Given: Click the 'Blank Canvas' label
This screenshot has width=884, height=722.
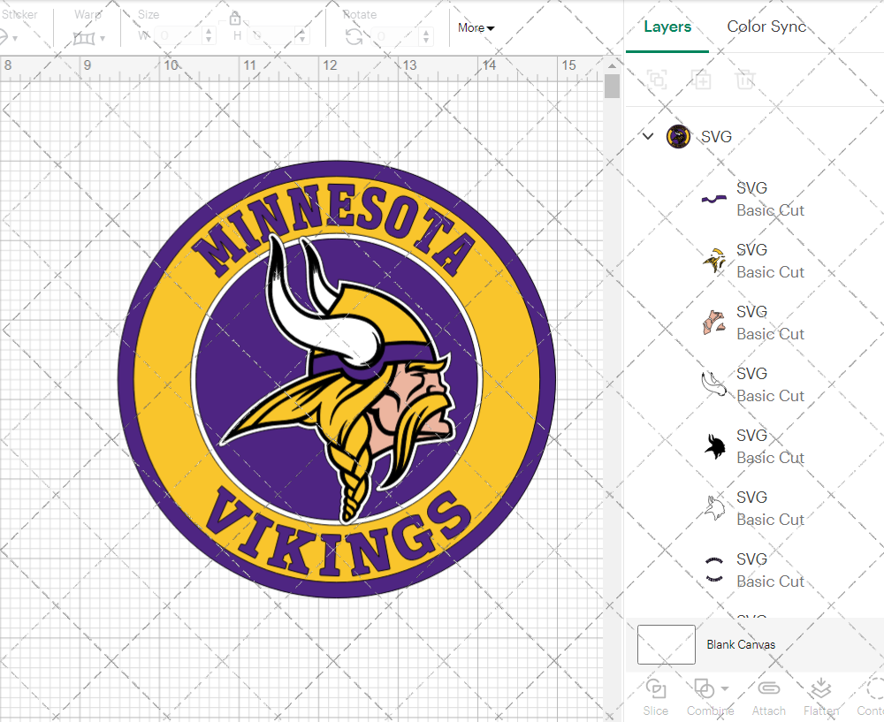Looking at the screenshot, I should pyautogui.click(x=741, y=644).
